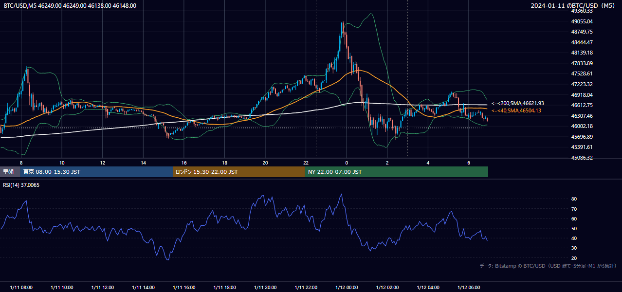Click hour tick '12' under price chart
The image size is (622, 292).
(x=102, y=163)
